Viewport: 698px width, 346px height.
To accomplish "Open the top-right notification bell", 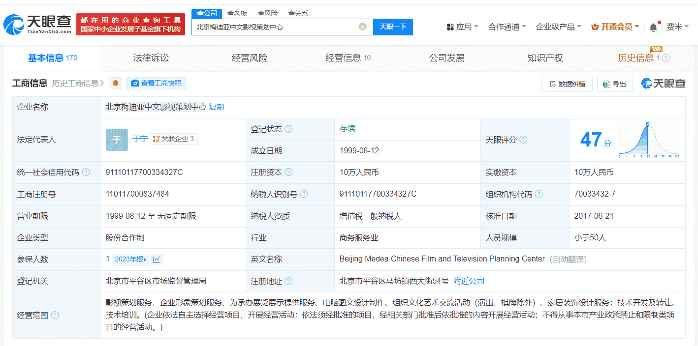I will tap(653, 27).
